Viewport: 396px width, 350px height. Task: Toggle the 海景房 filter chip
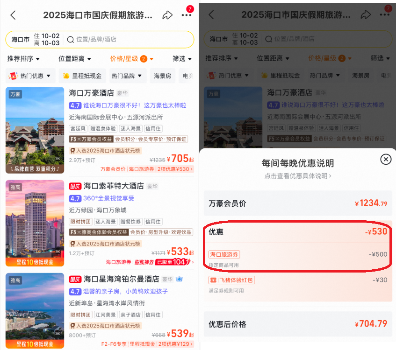[162, 75]
